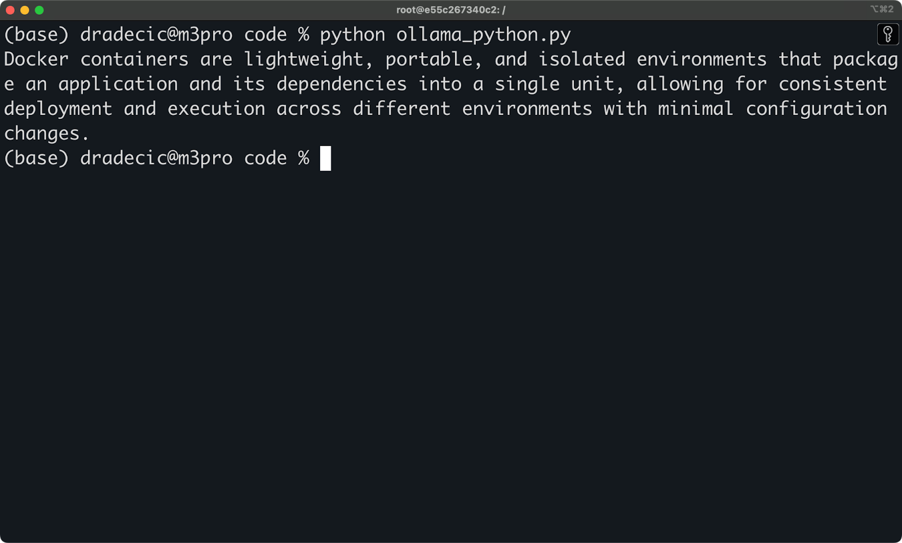Viewport: 902px width, 543px height.
Task: Click the red close traffic light
Action: coord(9,9)
